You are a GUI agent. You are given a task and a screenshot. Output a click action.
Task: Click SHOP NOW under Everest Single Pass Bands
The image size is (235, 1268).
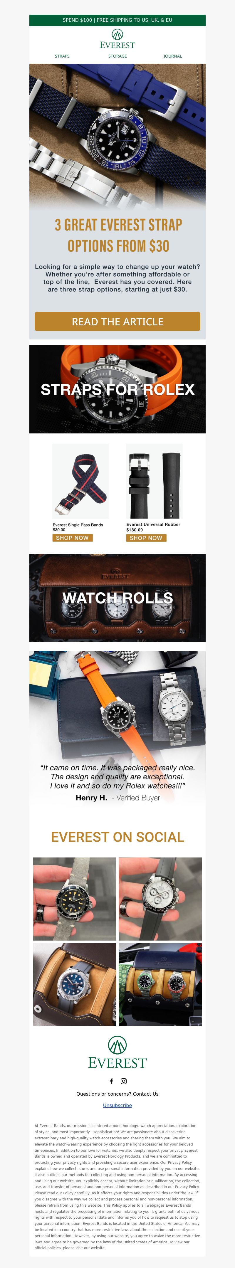73,538
